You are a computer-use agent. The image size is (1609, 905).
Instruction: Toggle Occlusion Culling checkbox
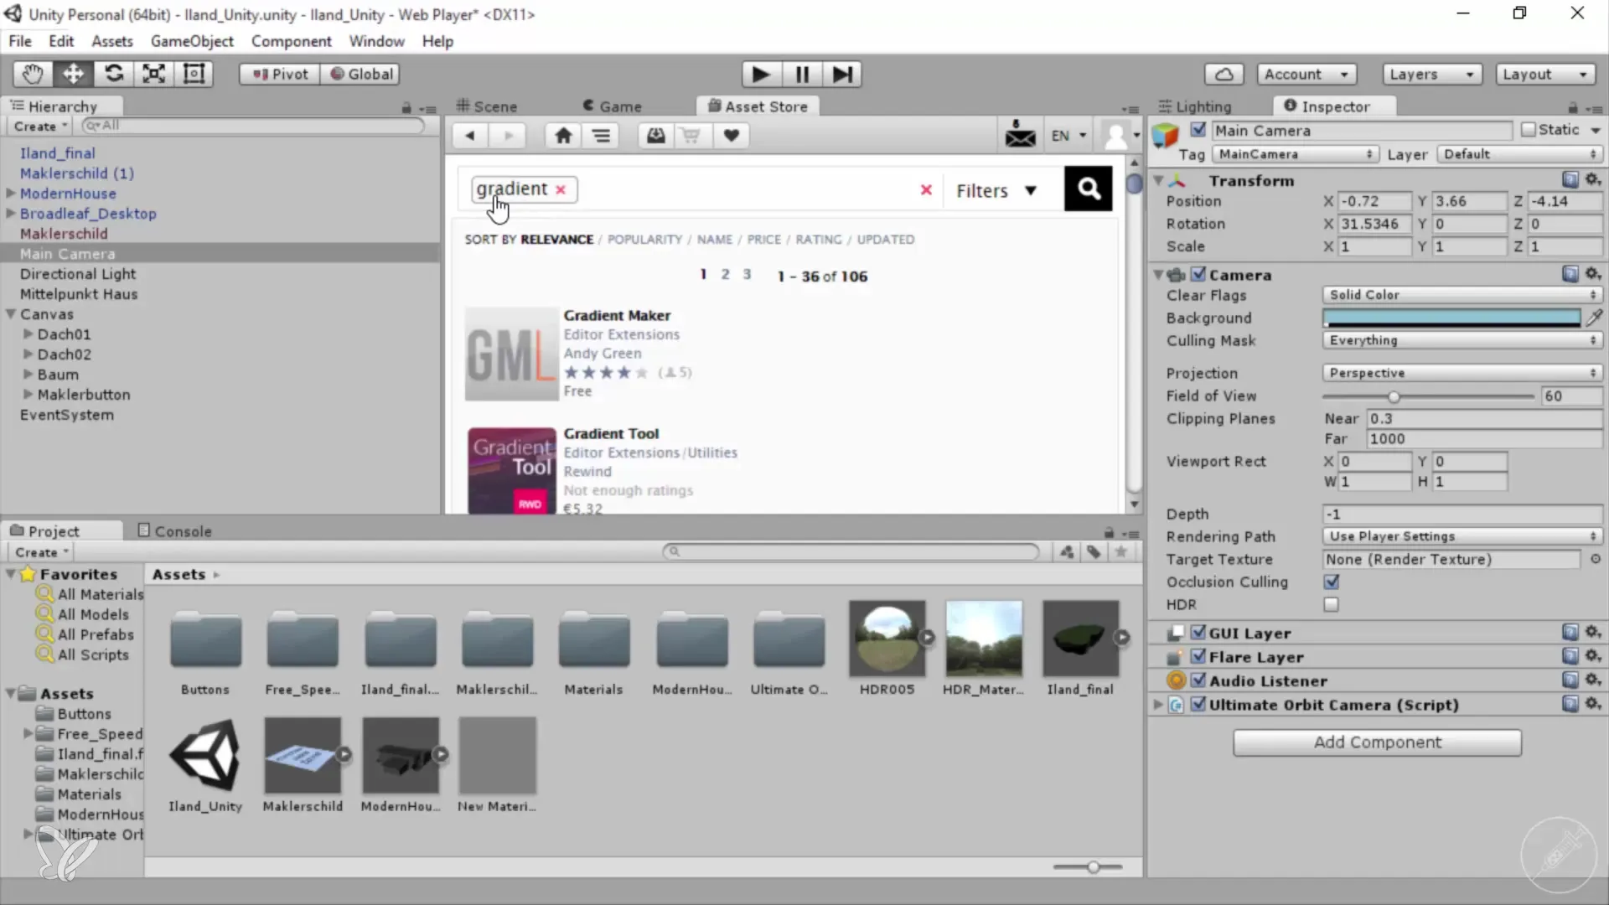(x=1332, y=582)
